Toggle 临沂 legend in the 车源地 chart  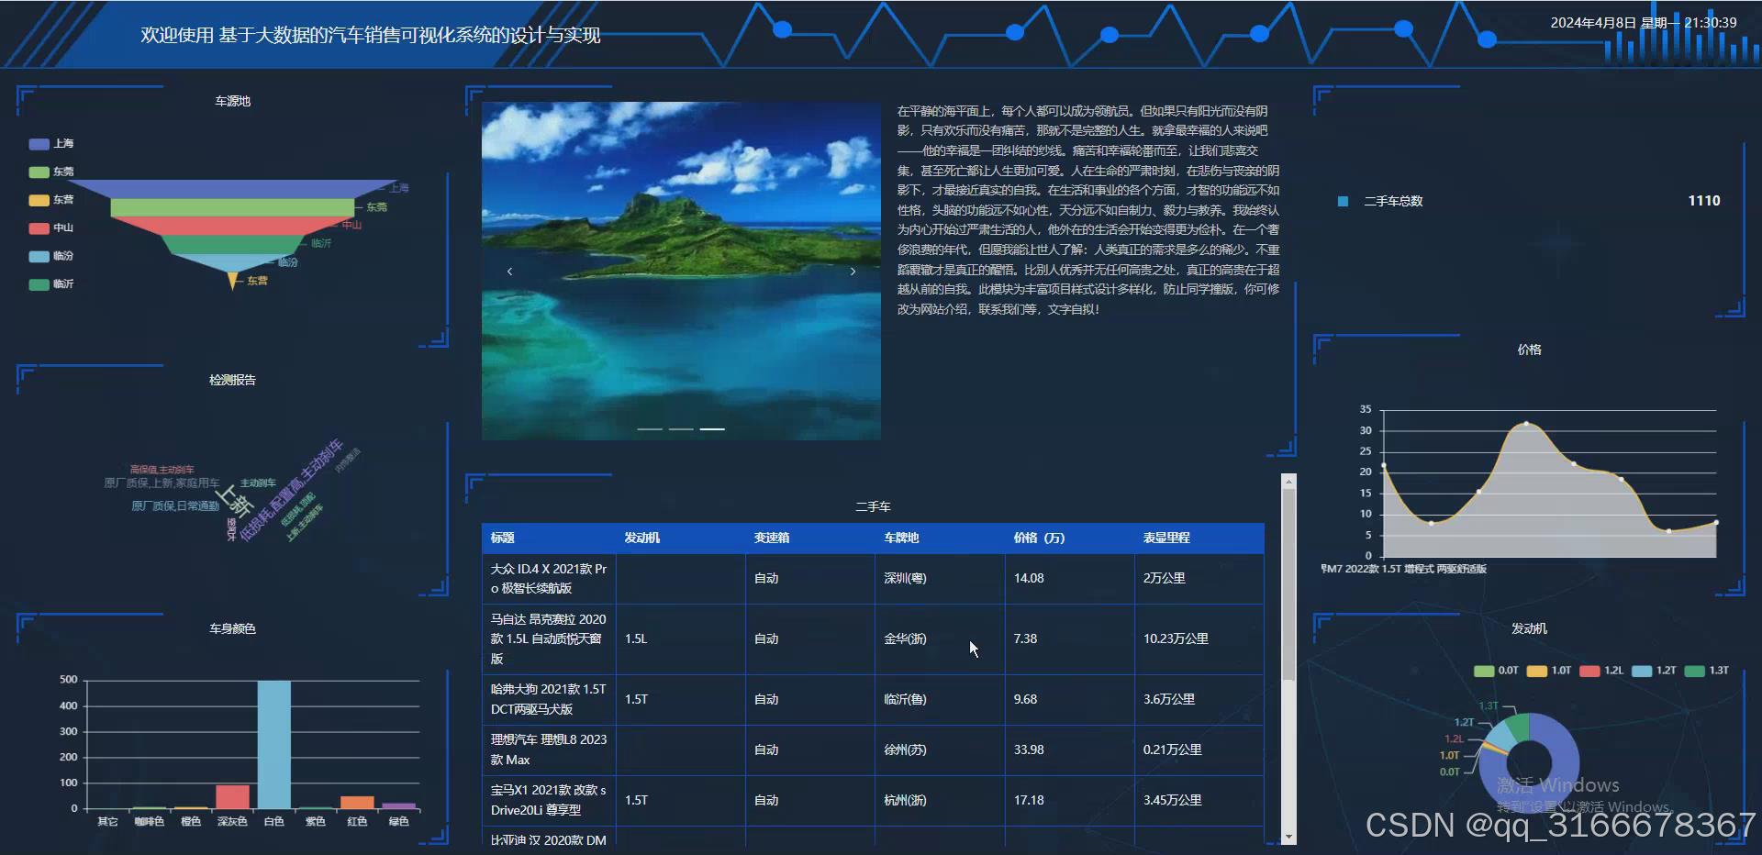click(51, 284)
